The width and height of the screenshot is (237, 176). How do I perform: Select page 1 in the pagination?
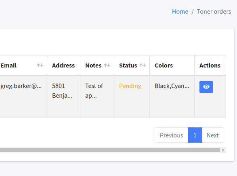point(195,135)
